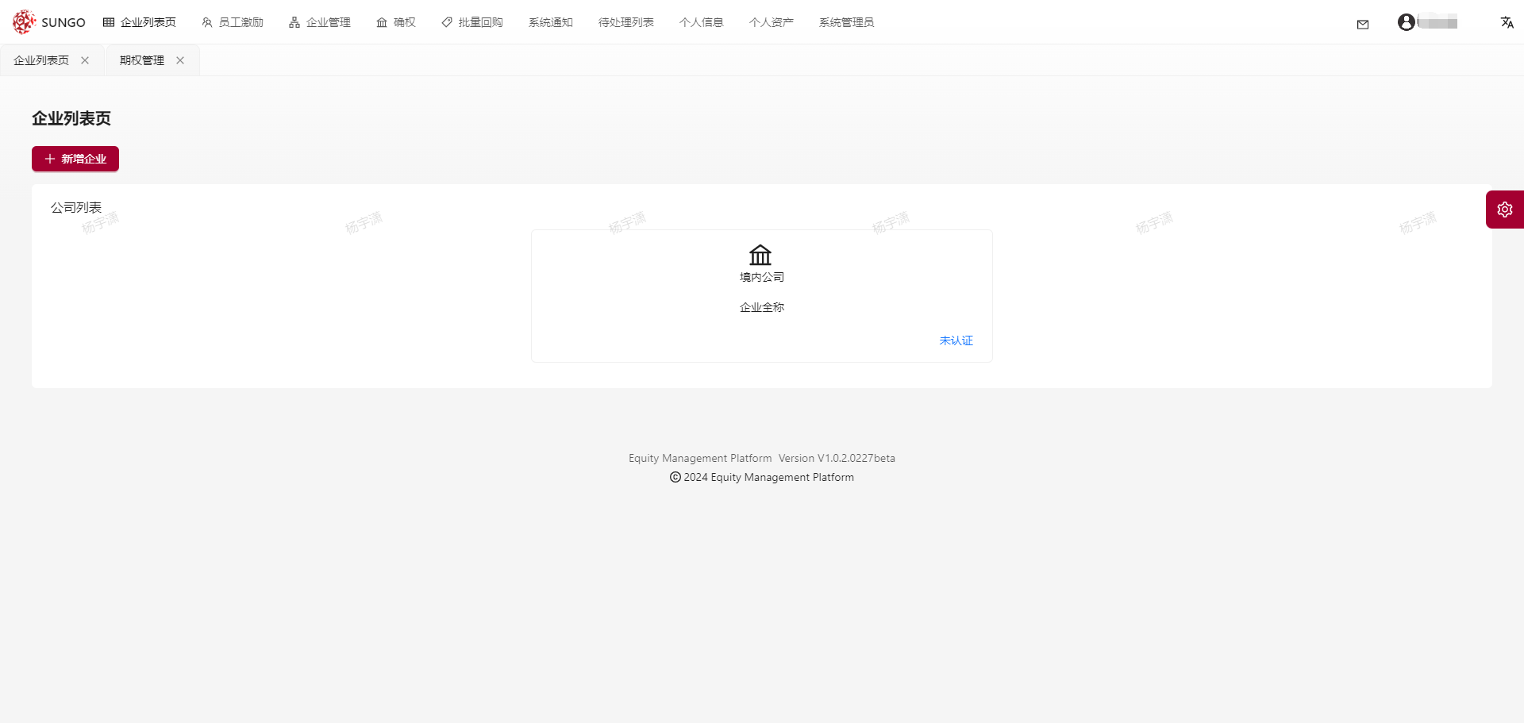
Task: Open 企业列表页 in top navigation
Action: 140,22
